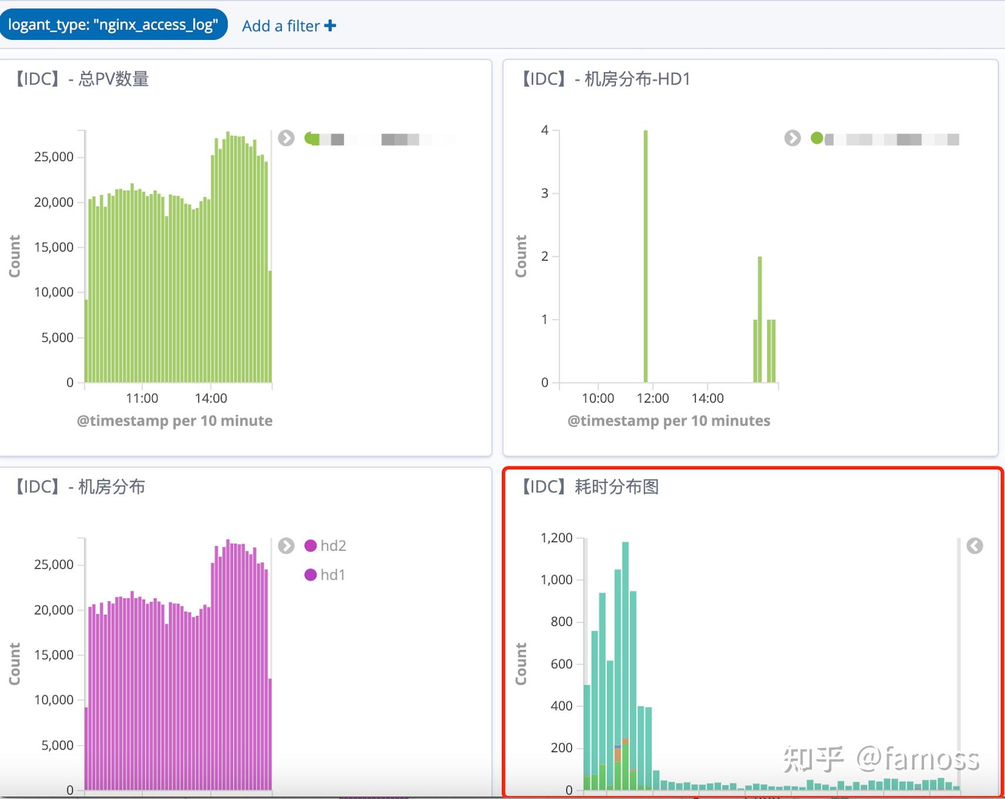Expand the legend on 机房分布 panel

point(286,546)
